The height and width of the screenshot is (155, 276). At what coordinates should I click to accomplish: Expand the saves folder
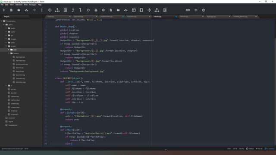tap(6, 43)
